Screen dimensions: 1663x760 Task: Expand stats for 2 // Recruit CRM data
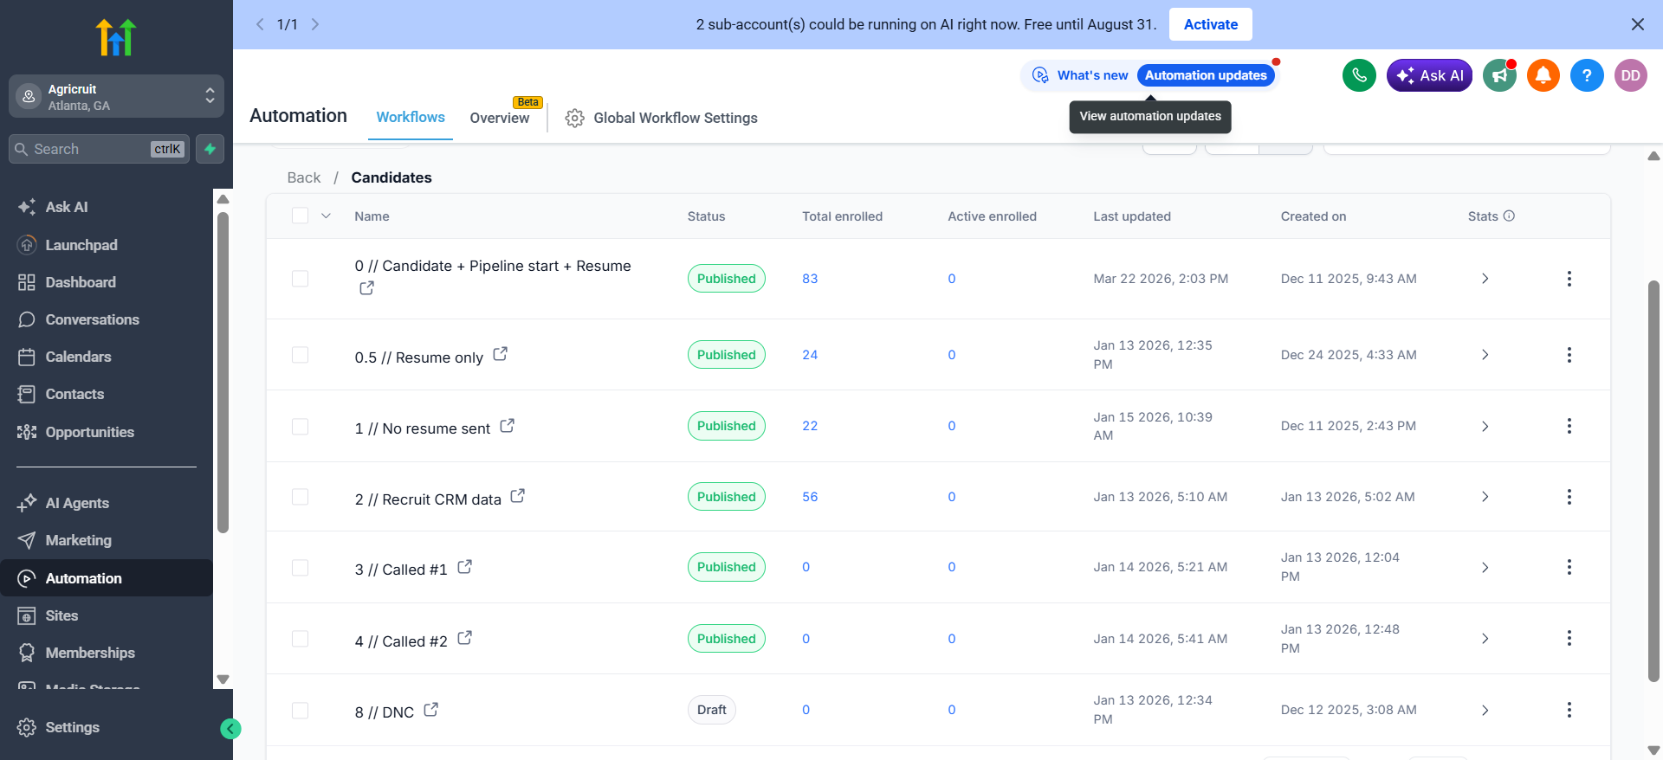pyautogui.click(x=1485, y=497)
